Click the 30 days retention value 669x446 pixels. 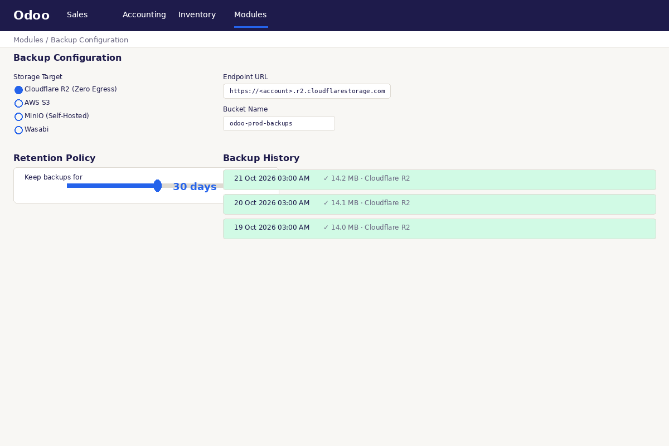click(195, 187)
